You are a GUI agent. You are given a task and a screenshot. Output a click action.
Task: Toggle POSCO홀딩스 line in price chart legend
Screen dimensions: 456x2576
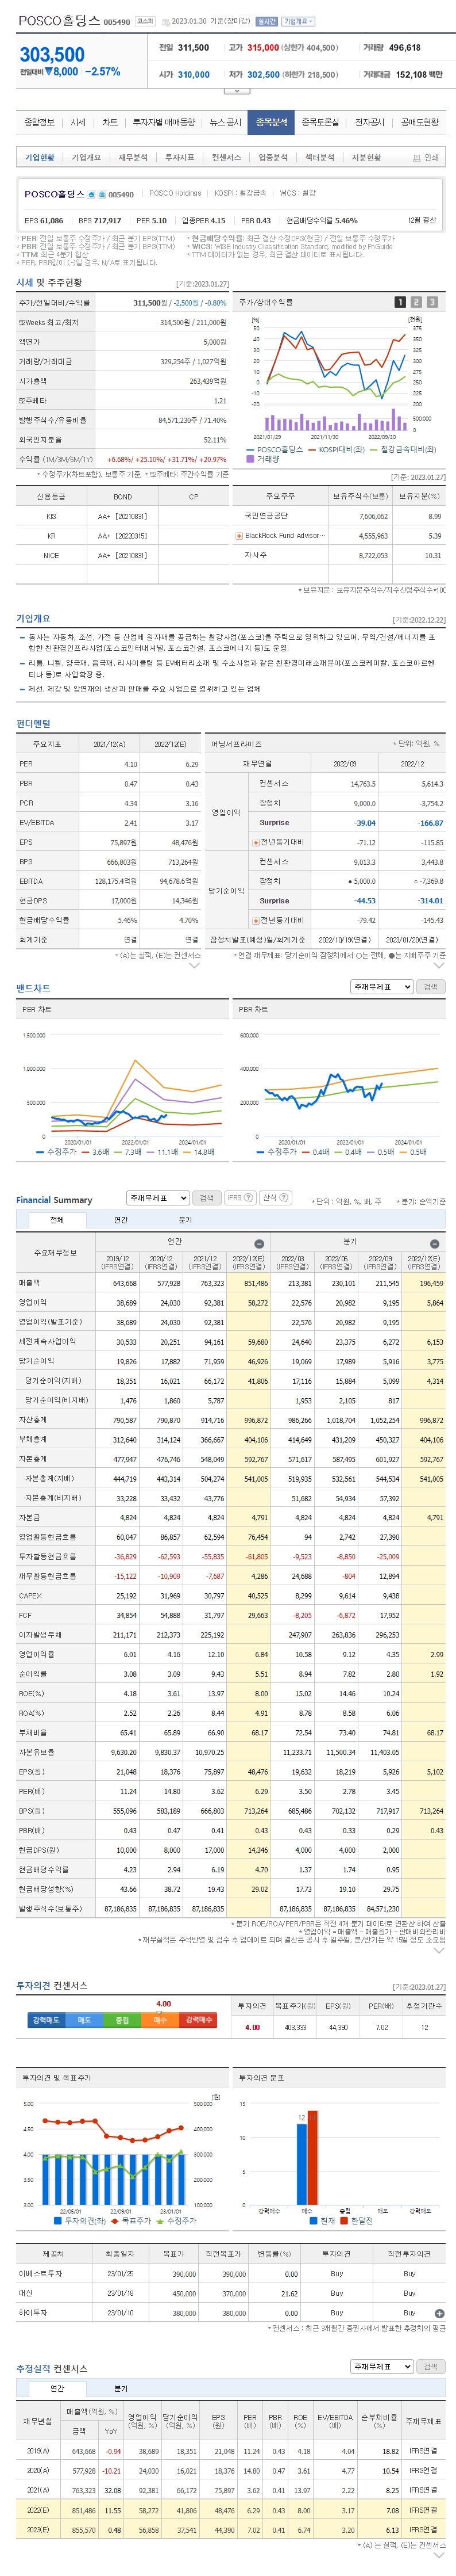275,450
